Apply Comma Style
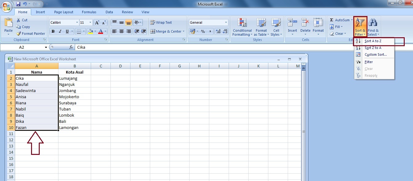413x181 pixels. tap(210, 31)
